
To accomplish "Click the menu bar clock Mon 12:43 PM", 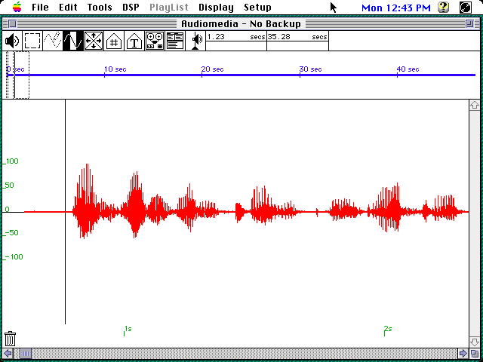I will [395, 8].
